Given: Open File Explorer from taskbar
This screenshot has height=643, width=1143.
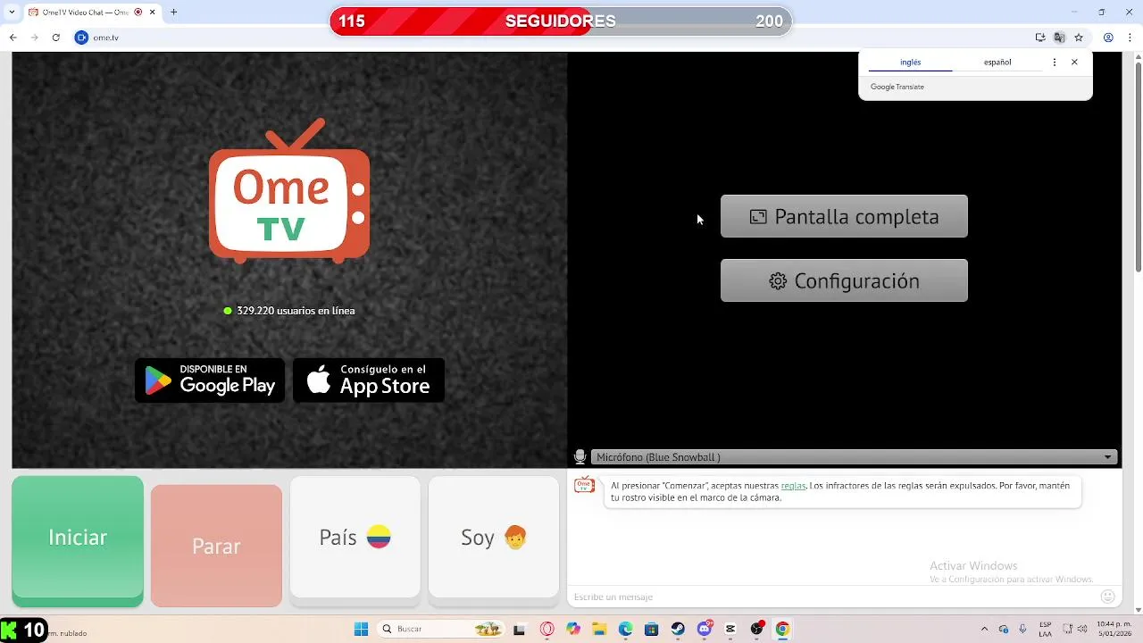Looking at the screenshot, I should point(599,629).
